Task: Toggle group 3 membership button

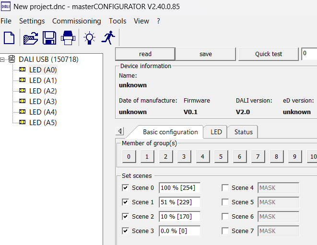Action: [184, 156]
